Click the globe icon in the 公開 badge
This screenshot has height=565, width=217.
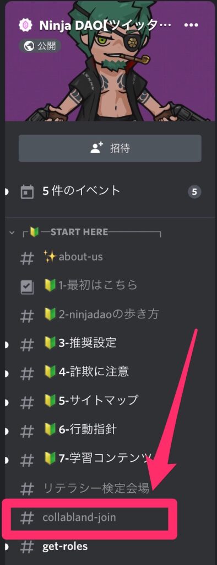[x=29, y=45]
